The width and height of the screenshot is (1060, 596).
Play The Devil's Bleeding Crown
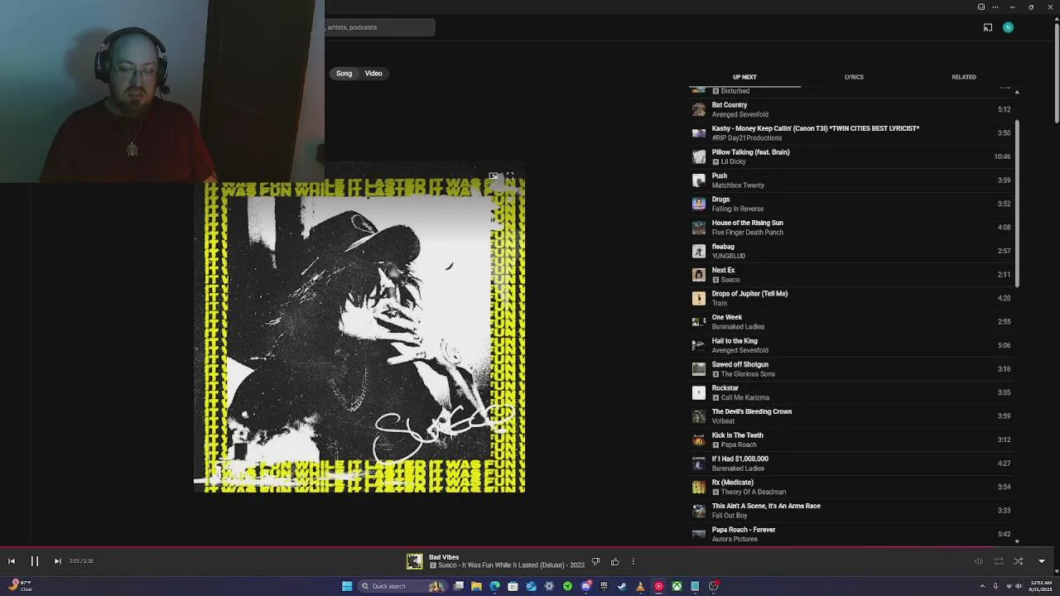(x=853, y=416)
